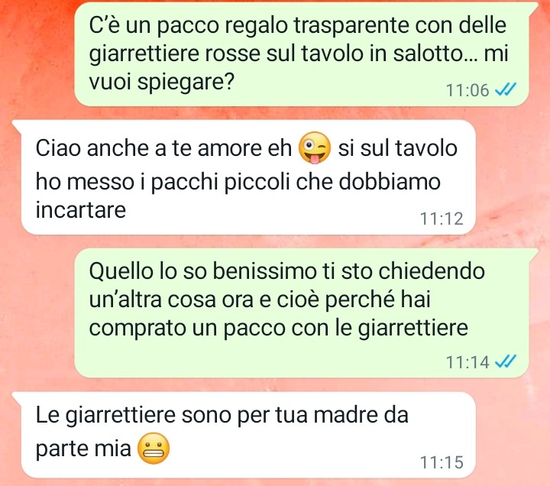Tap the grimacing face emoji
Screen dimensions: 550x486
(154, 448)
